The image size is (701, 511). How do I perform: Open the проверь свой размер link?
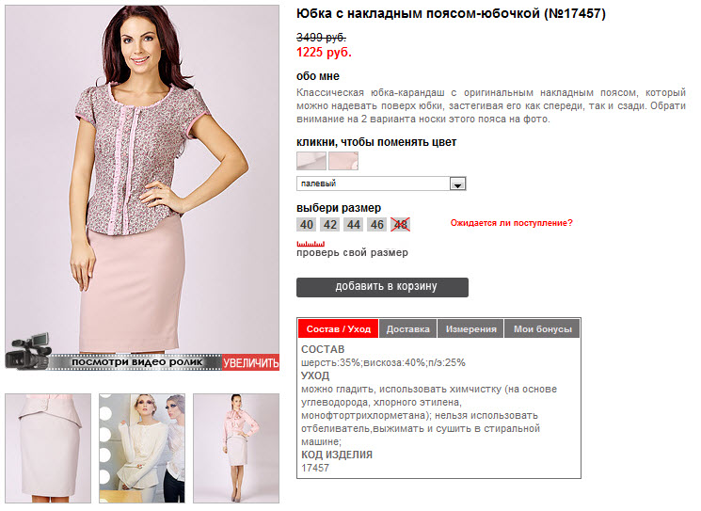coord(352,252)
